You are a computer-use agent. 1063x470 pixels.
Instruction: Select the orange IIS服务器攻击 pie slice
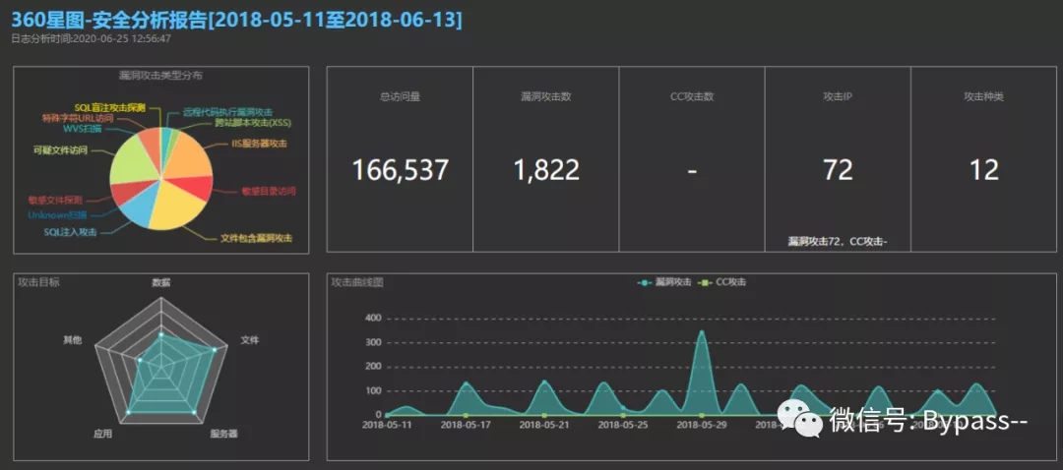click(x=188, y=157)
